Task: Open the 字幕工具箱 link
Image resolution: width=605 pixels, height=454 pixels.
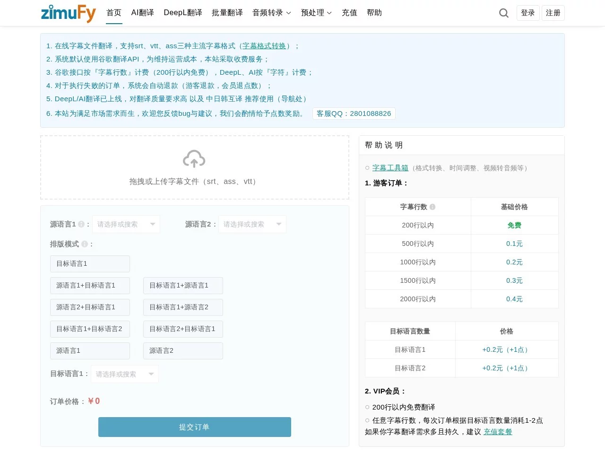Action: pyautogui.click(x=390, y=168)
